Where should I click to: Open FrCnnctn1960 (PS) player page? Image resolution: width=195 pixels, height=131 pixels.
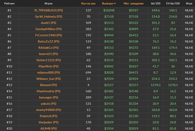click(x=48, y=35)
